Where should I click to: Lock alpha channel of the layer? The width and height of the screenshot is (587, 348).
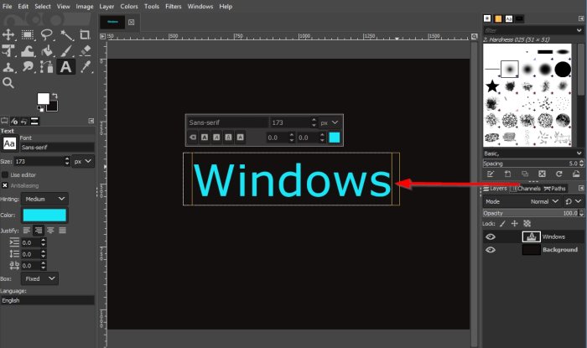(527, 224)
